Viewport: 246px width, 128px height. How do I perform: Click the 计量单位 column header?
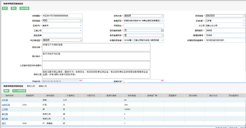[x=72, y=96]
